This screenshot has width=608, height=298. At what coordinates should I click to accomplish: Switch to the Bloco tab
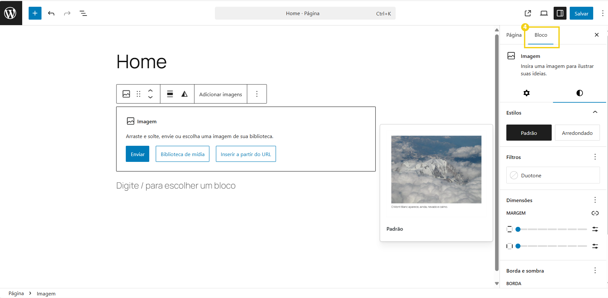(541, 35)
